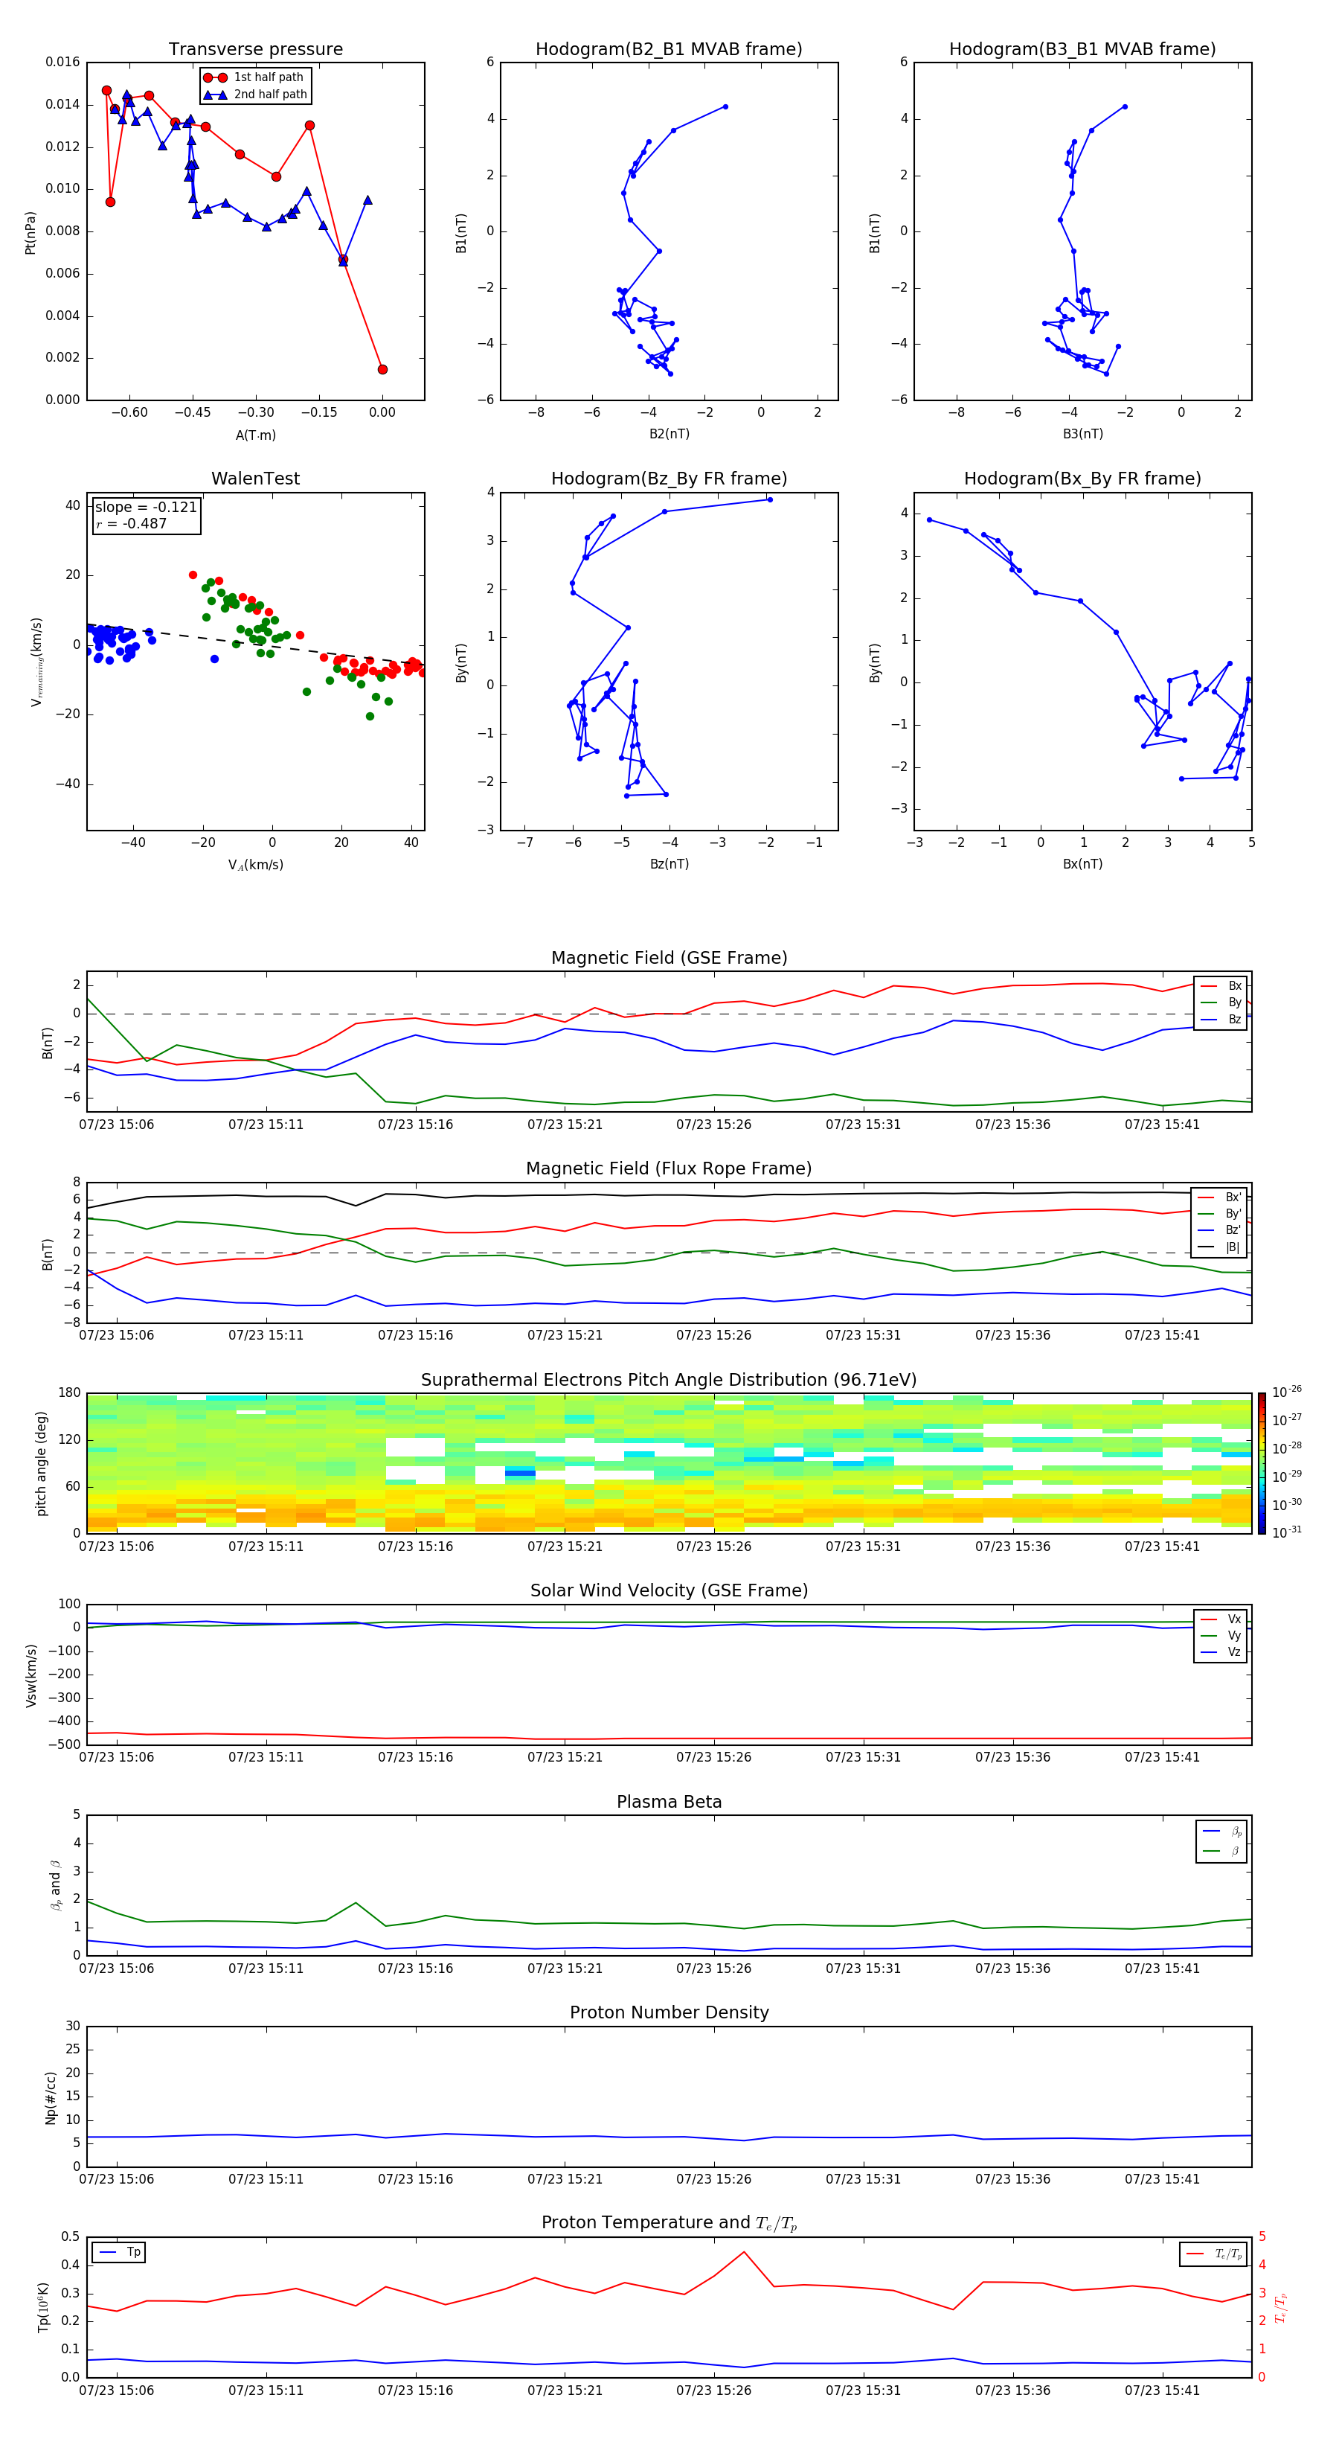Click the 'Plasma Beta' panel title

point(669,1803)
